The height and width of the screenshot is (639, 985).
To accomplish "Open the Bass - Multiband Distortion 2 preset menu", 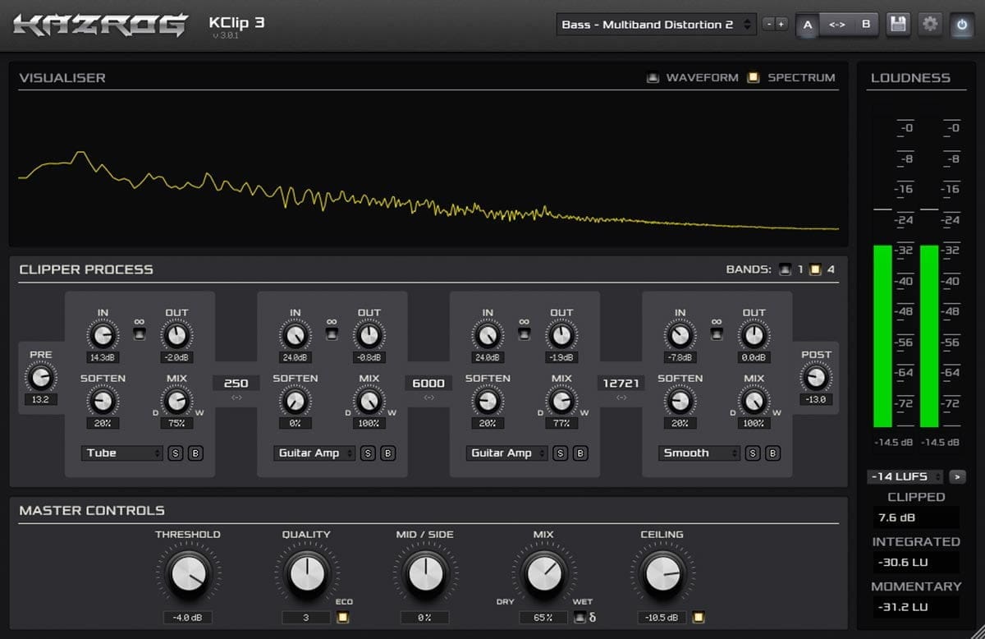I will coord(656,25).
